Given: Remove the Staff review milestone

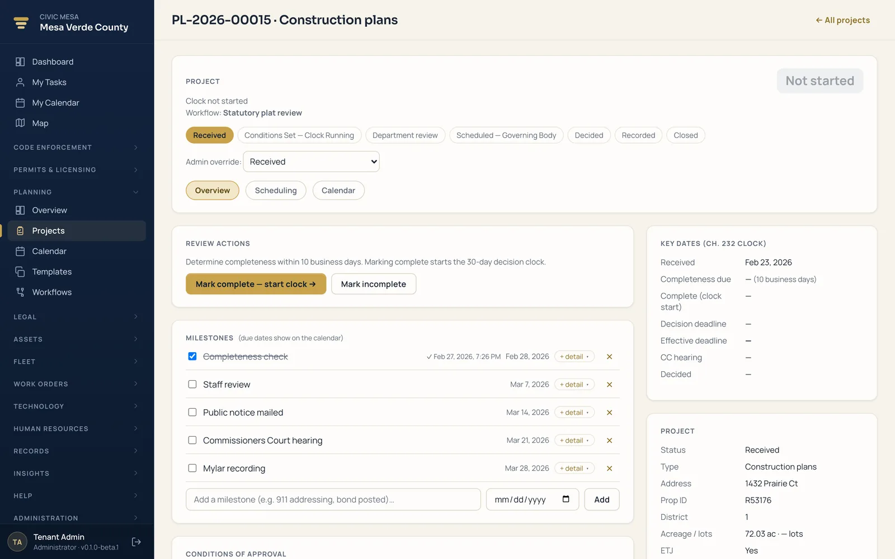Looking at the screenshot, I should [x=610, y=385].
